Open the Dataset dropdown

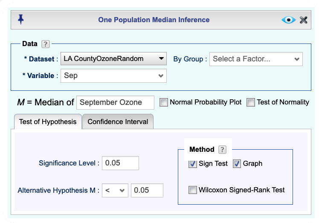(x=113, y=58)
